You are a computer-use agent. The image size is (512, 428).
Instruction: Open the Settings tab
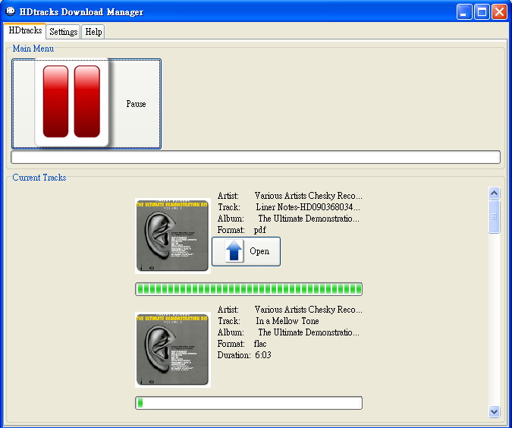click(x=64, y=32)
